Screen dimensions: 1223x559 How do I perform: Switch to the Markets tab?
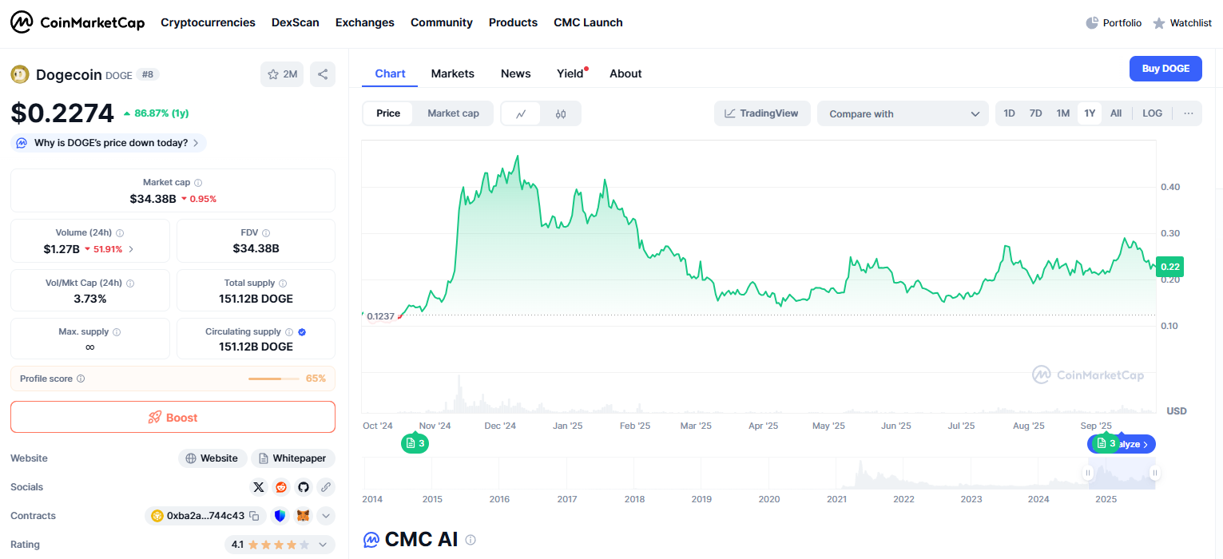pos(452,73)
